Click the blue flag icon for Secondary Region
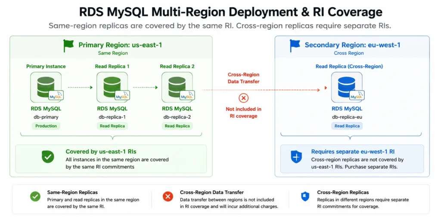The image size is (441, 220). [295, 46]
